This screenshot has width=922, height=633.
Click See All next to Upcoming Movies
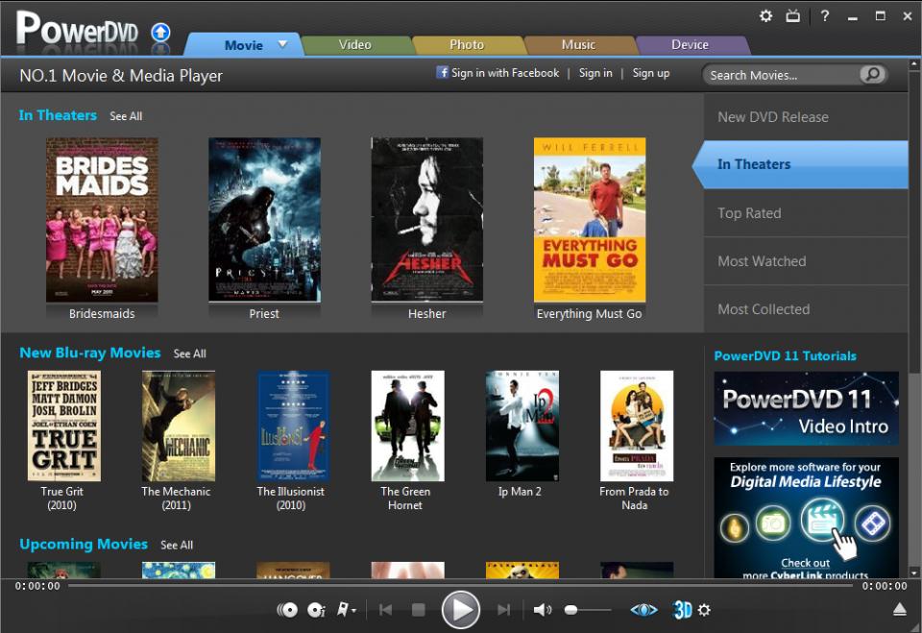coord(177,546)
